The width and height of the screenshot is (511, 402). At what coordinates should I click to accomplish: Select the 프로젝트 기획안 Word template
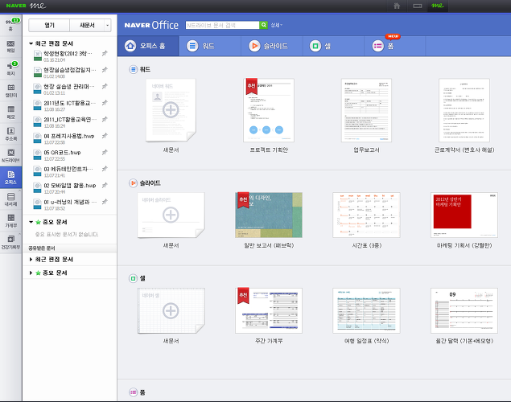269,110
